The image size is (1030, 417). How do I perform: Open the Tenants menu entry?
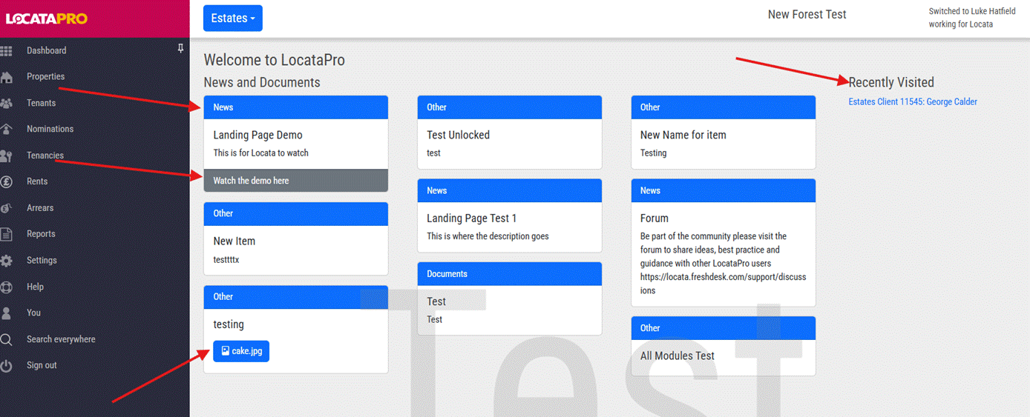pyautogui.click(x=41, y=104)
